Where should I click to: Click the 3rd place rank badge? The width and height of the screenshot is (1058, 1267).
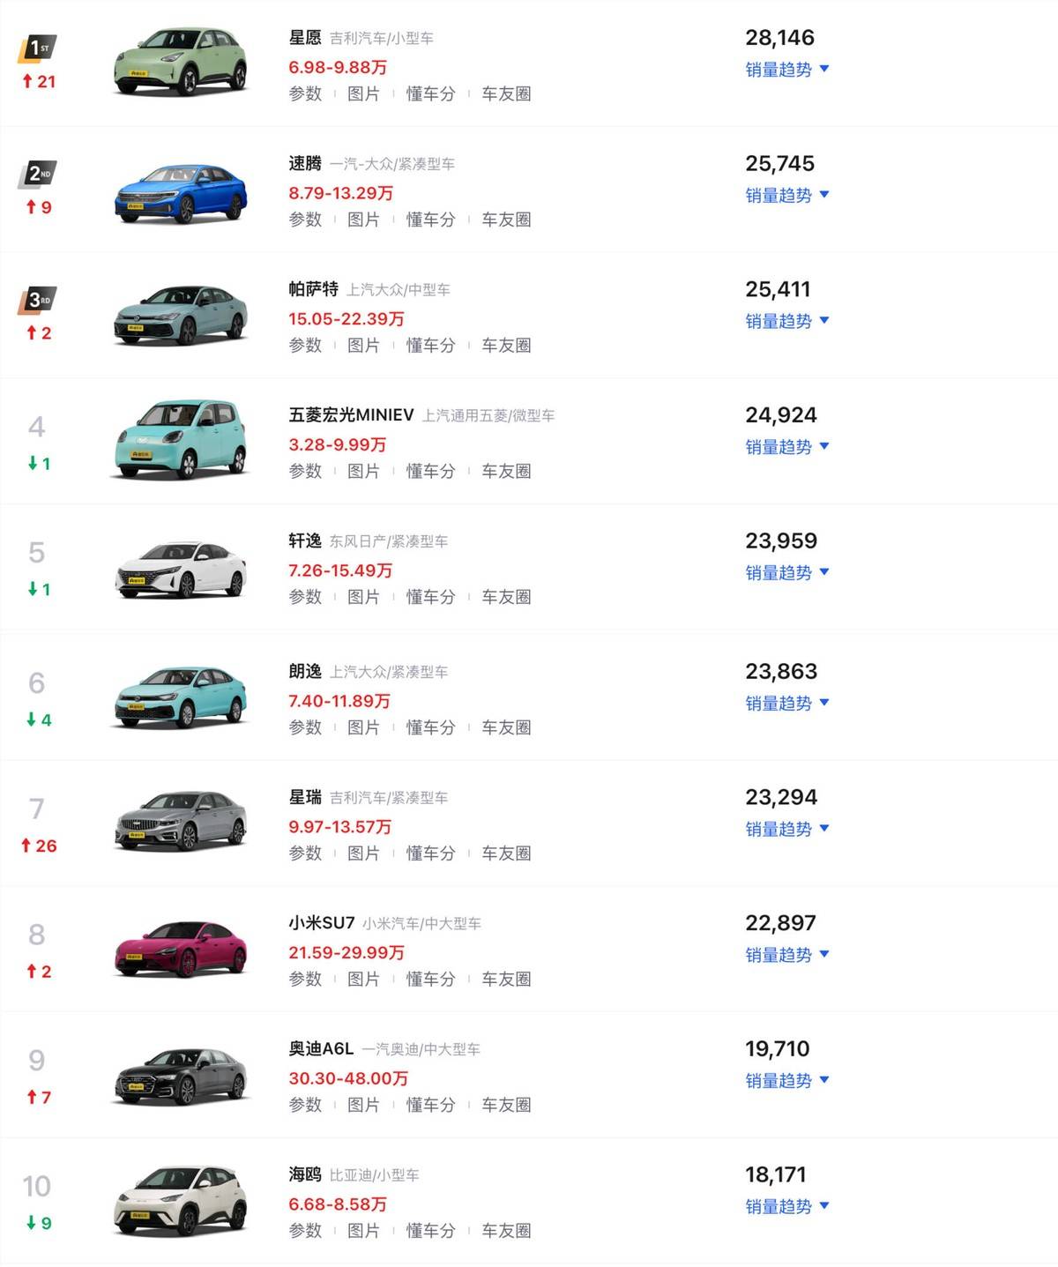(37, 301)
